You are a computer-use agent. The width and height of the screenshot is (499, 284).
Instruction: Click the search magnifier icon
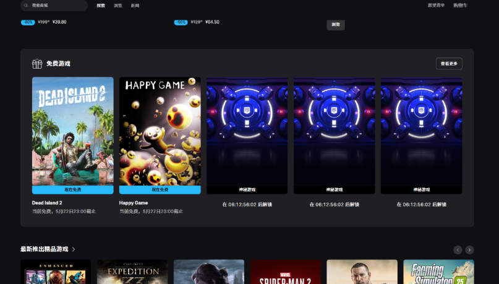pyautogui.click(x=26, y=6)
